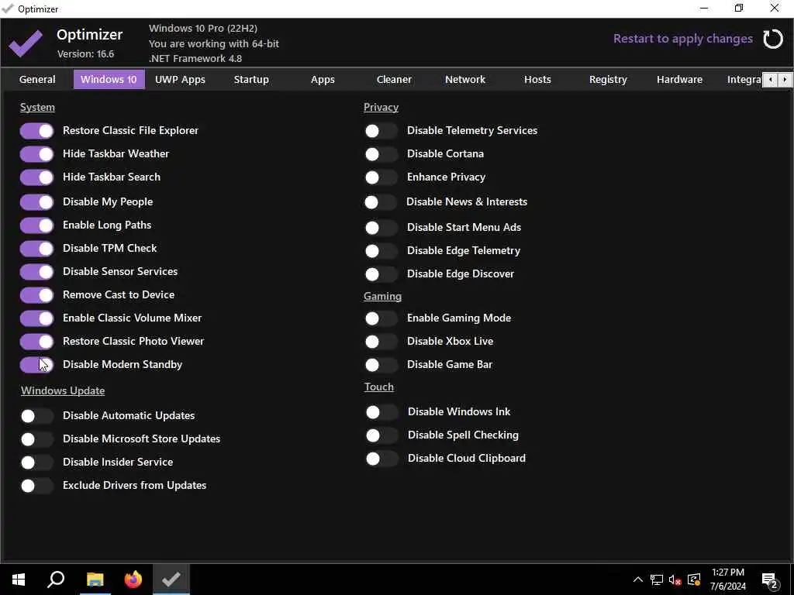
Task: Open the Apps tab
Action: tap(323, 80)
